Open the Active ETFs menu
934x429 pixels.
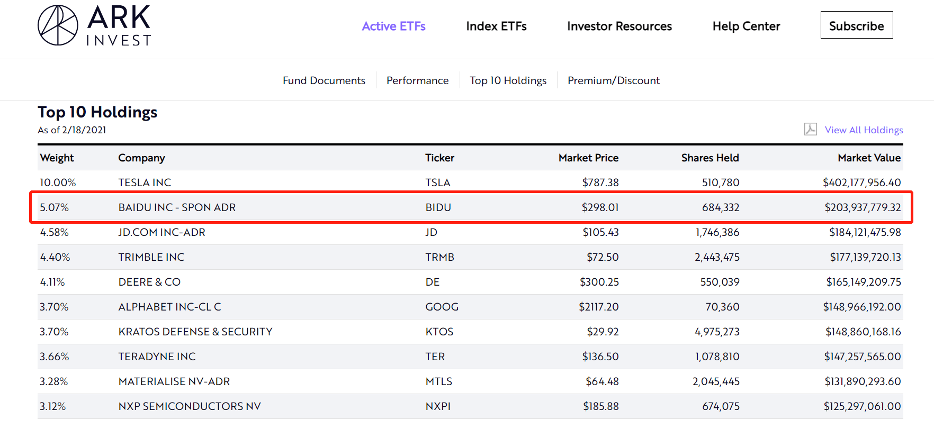click(393, 26)
